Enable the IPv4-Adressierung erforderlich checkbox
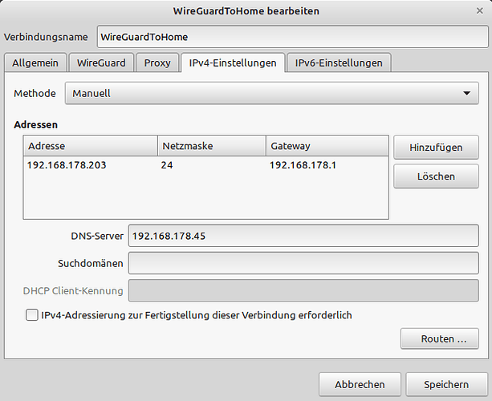The width and height of the screenshot is (492, 401). pos(32,315)
